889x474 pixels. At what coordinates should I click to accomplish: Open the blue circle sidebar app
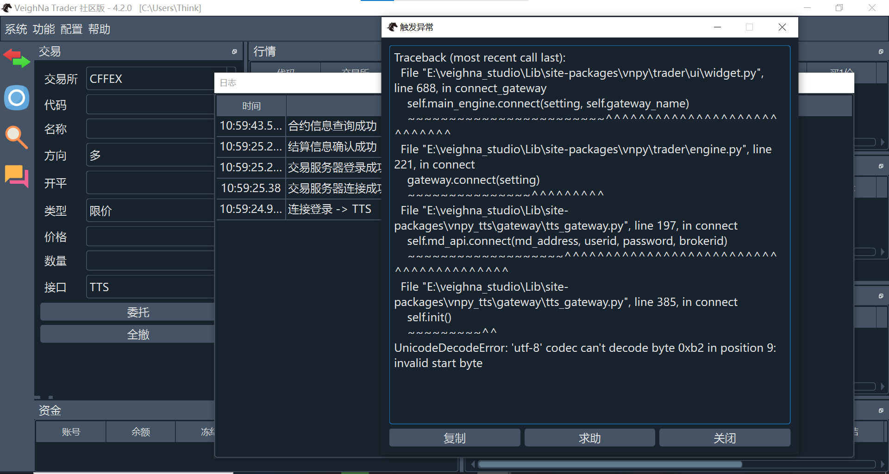[x=17, y=98]
